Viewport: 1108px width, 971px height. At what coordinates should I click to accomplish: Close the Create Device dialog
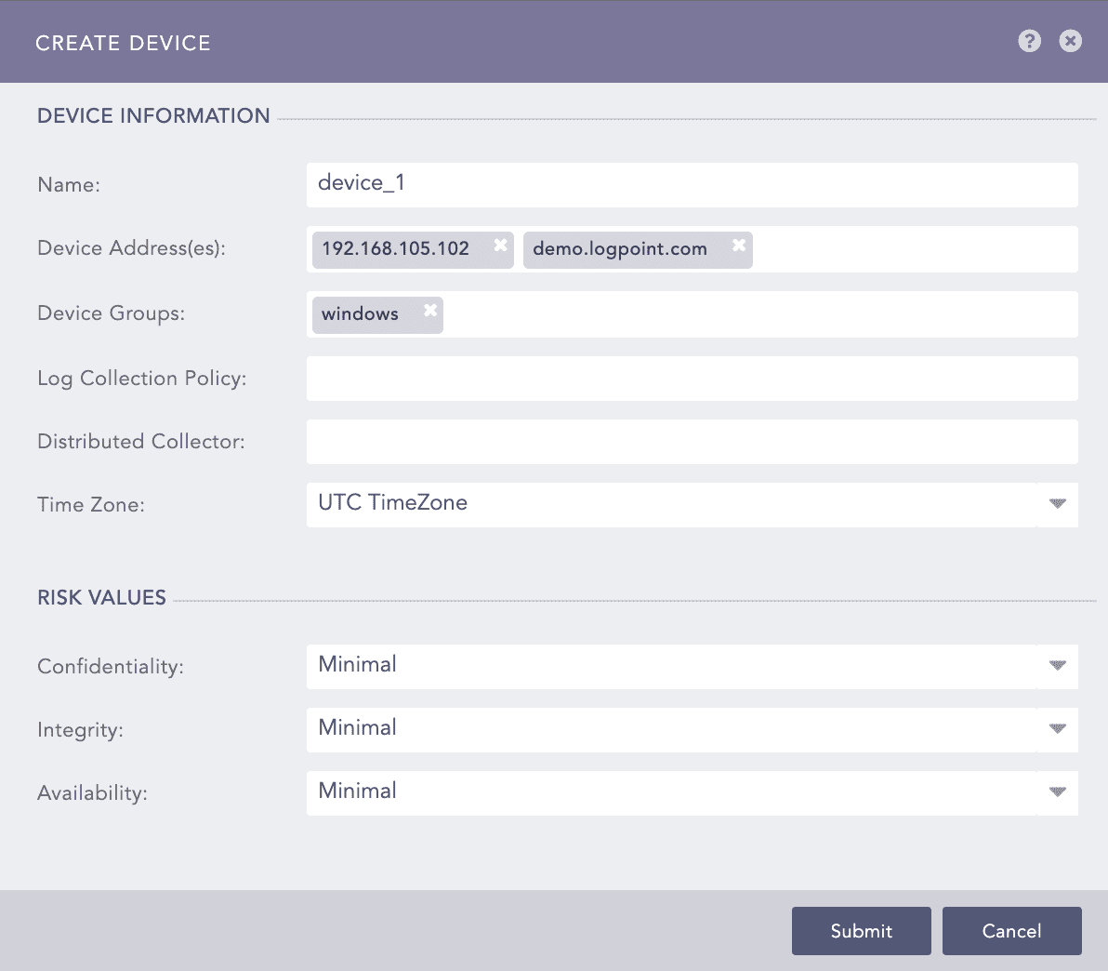1070,41
